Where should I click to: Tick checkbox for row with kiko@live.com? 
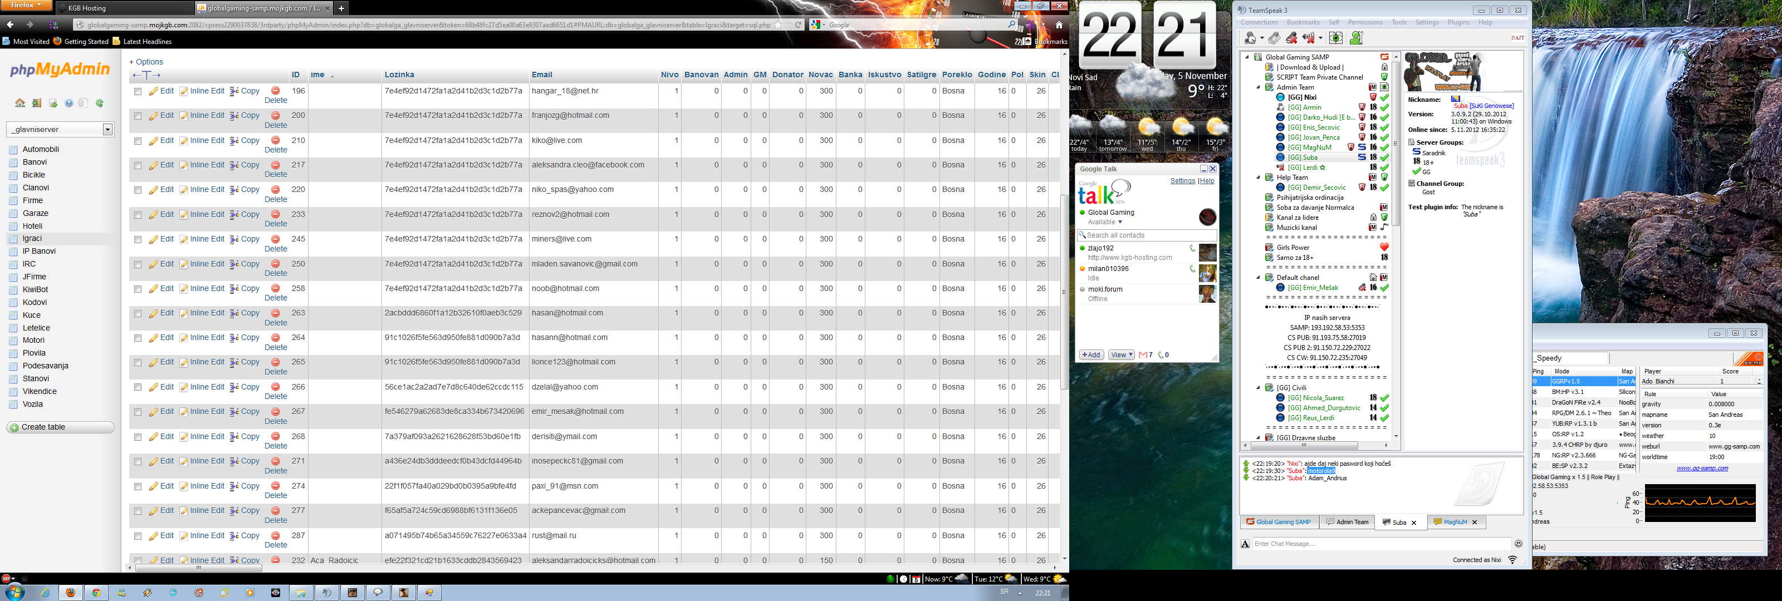click(138, 141)
